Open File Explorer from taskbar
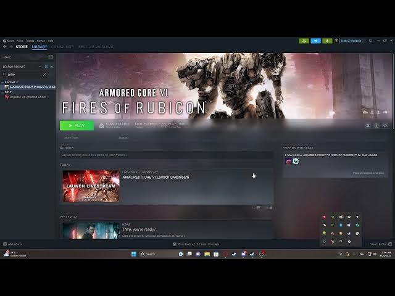Viewport: 395px width, 296px height. pos(207,254)
